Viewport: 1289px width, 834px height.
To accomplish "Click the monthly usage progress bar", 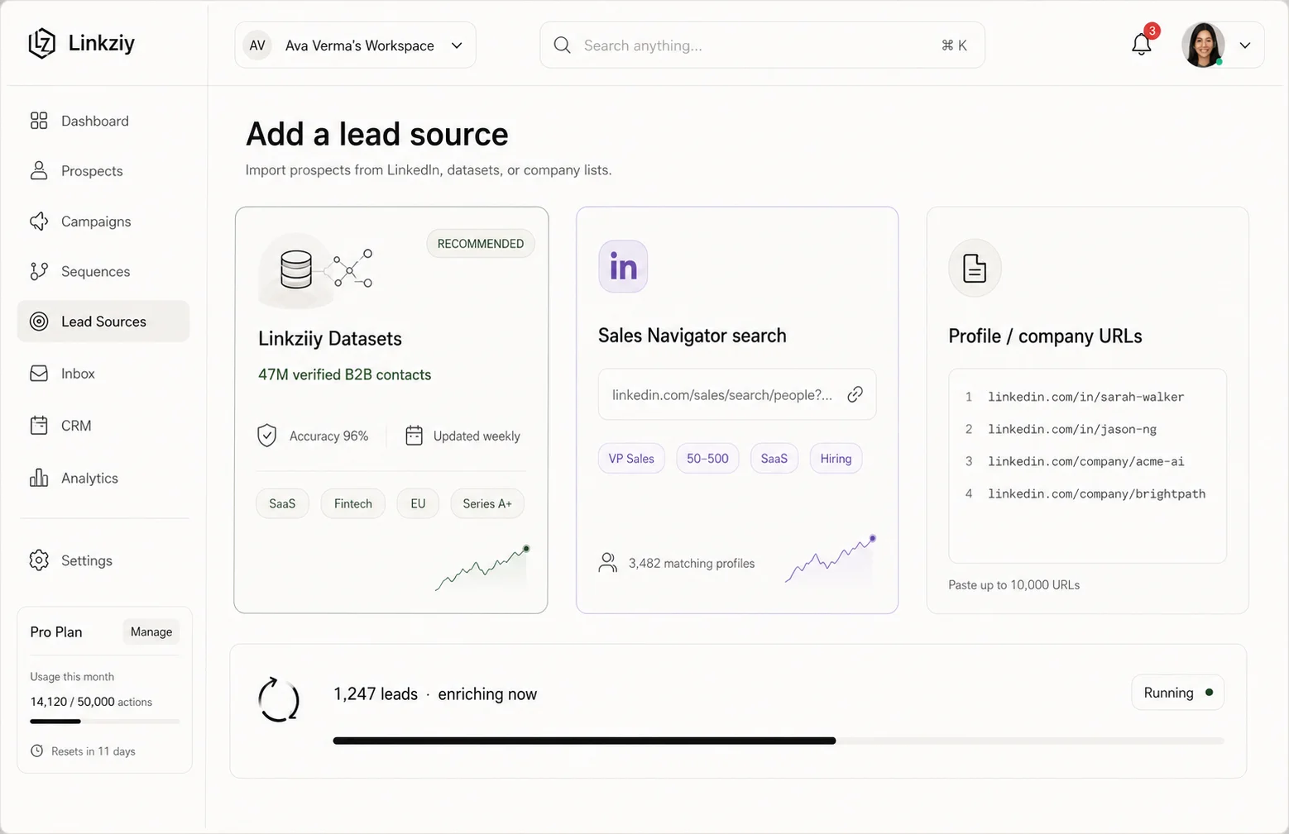I will pyautogui.click(x=105, y=722).
